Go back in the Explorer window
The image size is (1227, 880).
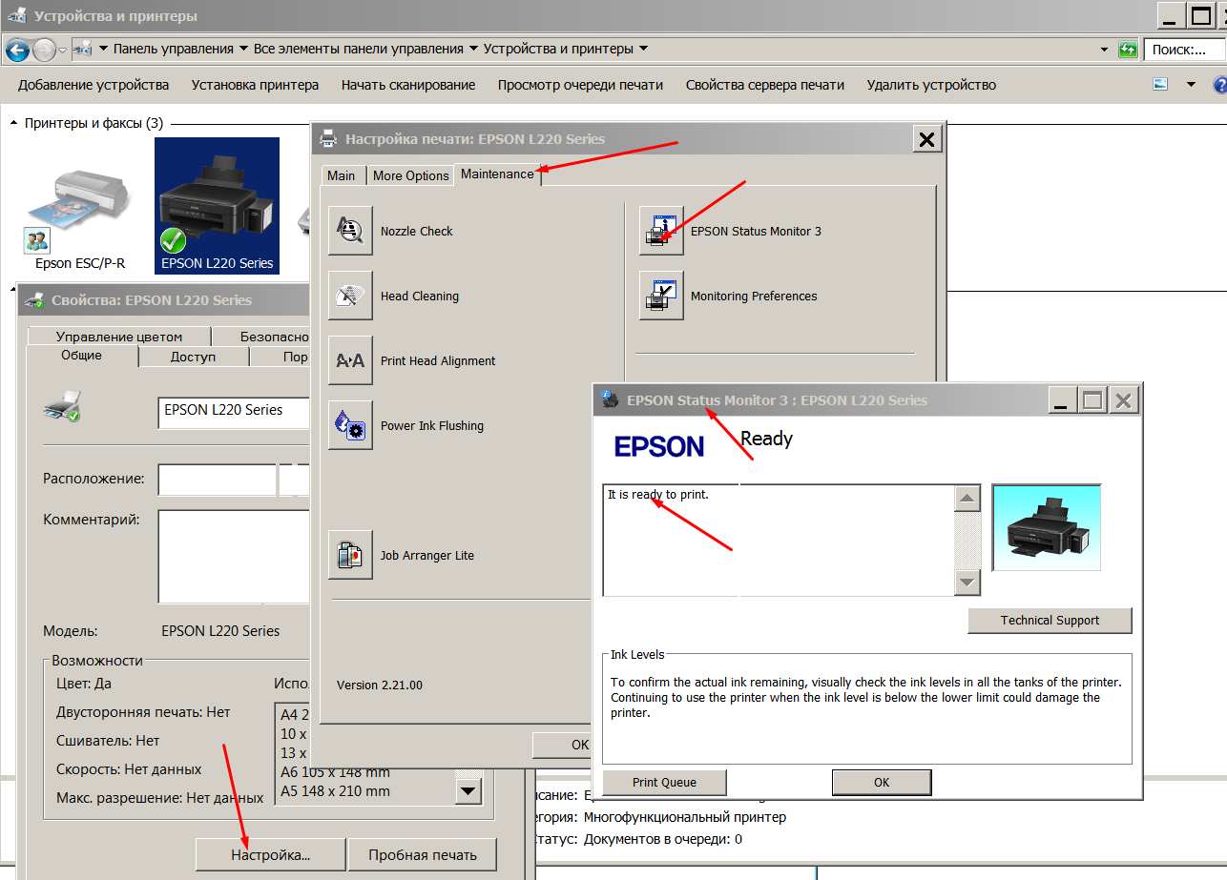click(x=17, y=50)
